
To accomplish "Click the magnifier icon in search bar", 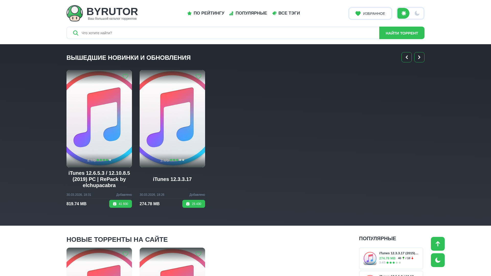I will 76,33.
